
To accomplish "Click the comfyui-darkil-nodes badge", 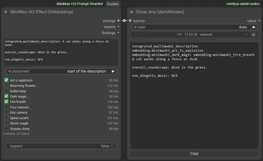I will click(243, 4).
